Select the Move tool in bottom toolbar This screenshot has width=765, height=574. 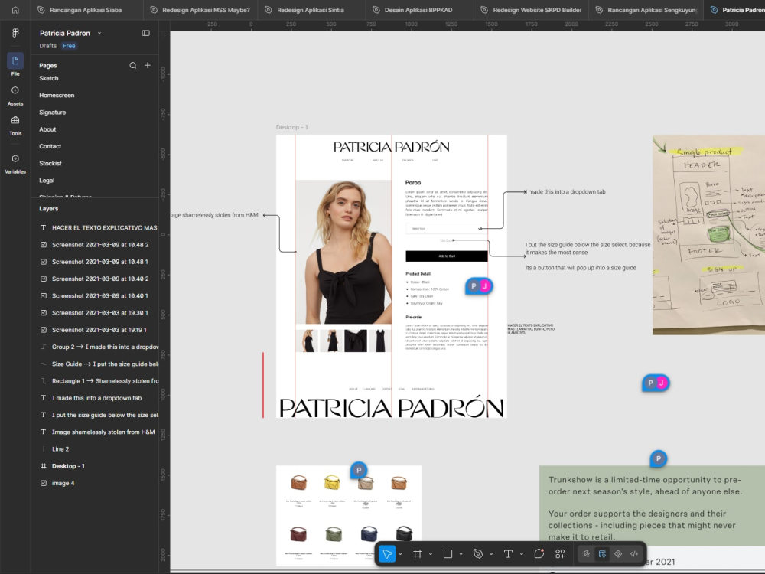(x=387, y=553)
